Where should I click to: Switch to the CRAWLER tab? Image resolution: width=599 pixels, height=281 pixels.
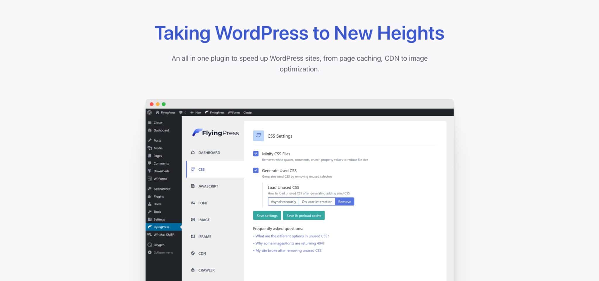215,270
